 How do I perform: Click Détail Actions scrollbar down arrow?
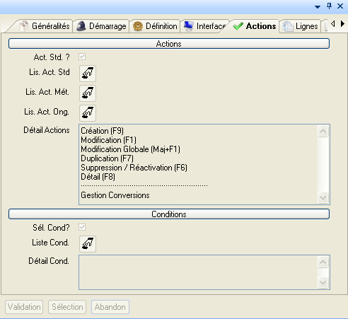tap(323, 197)
